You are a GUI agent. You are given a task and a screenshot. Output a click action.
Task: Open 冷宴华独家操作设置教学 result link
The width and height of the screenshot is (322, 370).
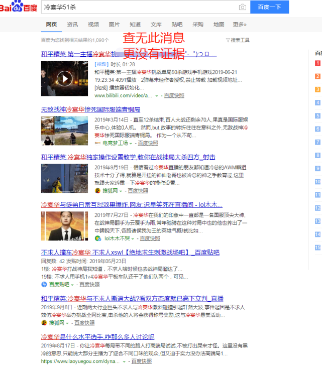click(128, 157)
